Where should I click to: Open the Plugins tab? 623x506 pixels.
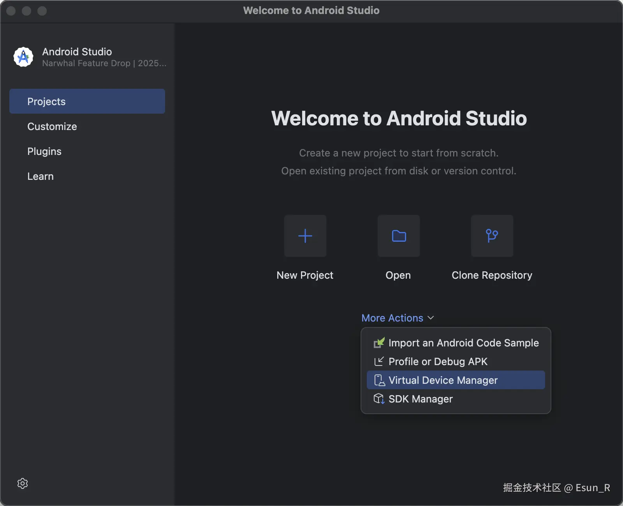[87, 151]
